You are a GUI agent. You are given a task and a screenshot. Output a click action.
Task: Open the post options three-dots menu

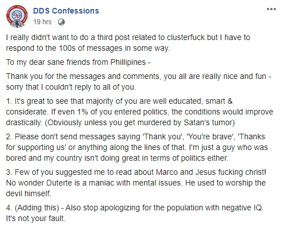[x=271, y=9]
